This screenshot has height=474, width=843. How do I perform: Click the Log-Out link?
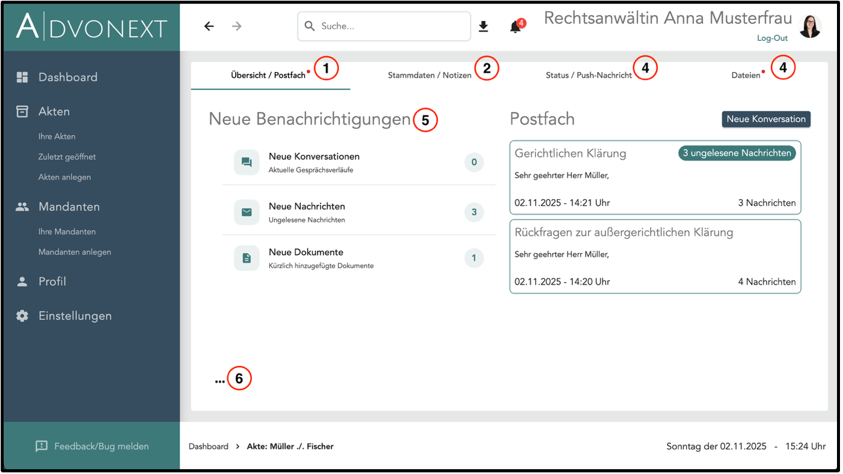(772, 38)
